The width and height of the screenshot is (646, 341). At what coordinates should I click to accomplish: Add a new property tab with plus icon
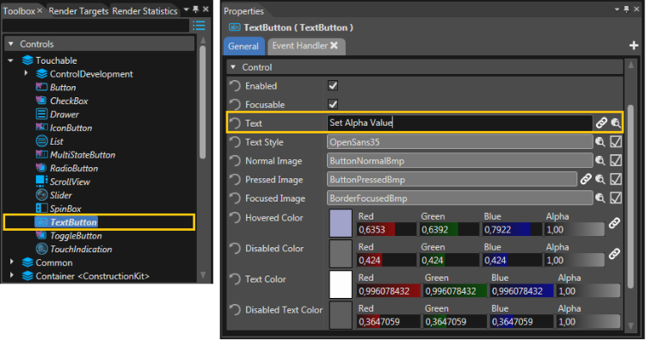coord(634,46)
